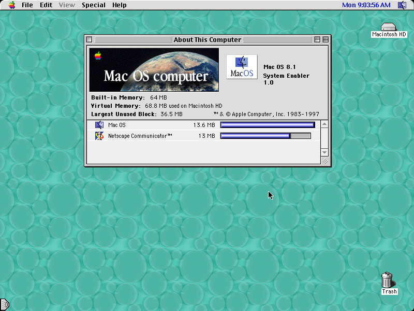Image resolution: width=414 pixels, height=311 pixels.
Task: Open the Apple menu icon
Action: [12, 5]
